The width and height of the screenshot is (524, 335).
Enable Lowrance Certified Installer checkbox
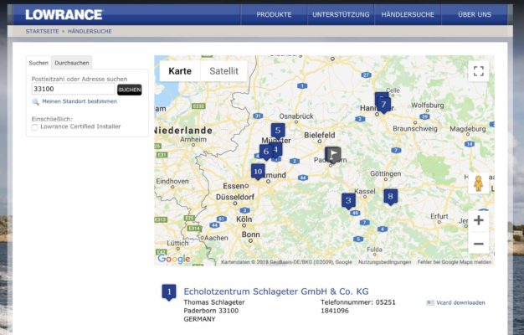click(x=35, y=127)
